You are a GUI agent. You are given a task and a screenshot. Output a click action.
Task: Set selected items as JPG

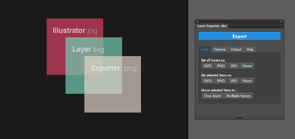(234, 81)
